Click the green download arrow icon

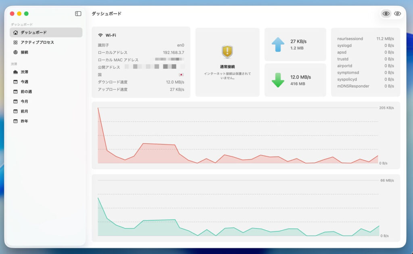click(278, 80)
